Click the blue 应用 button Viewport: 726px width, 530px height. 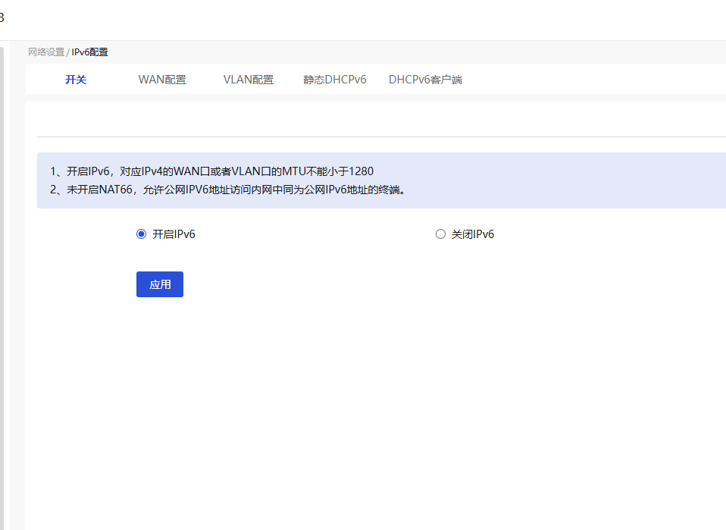point(160,284)
